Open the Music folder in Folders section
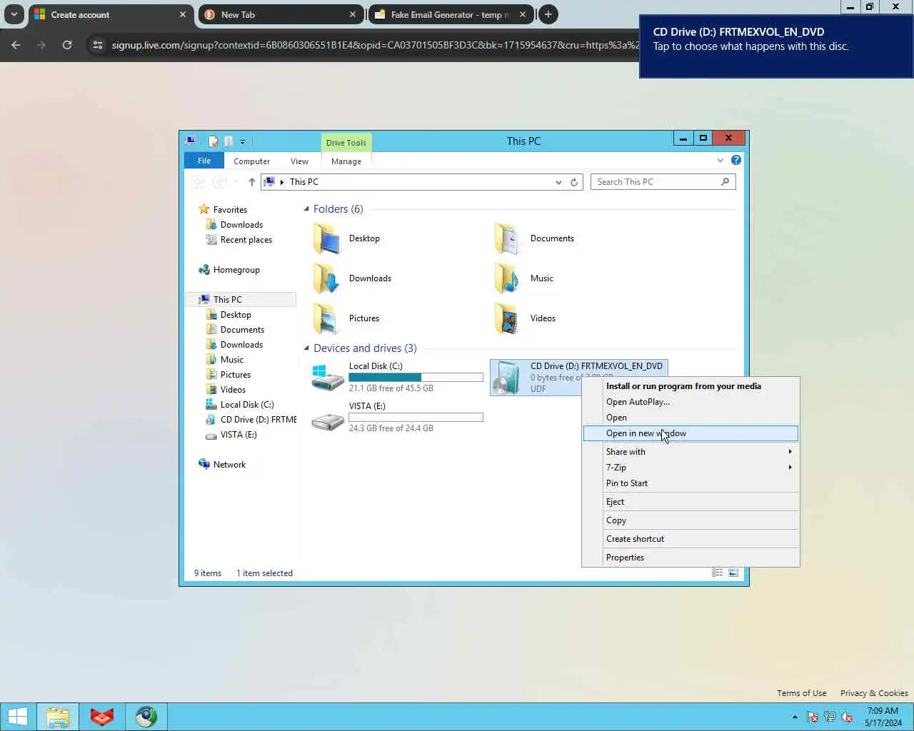This screenshot has width=914, height=731. coord(508,278)
